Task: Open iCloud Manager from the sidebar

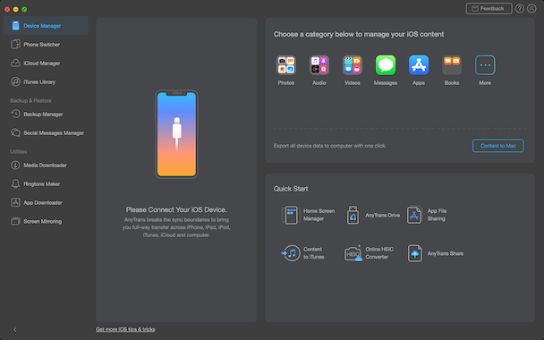Action: coord(47,64)
